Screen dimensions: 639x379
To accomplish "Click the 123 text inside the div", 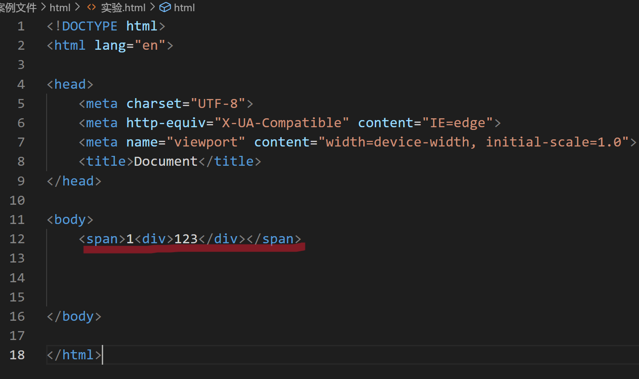I will (x=186, y=239).
